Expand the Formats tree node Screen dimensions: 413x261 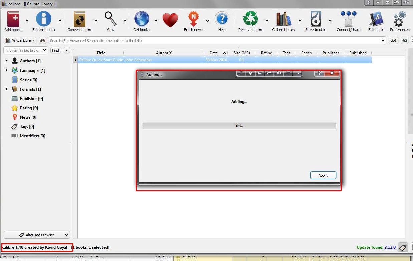(x=6, y=89)
